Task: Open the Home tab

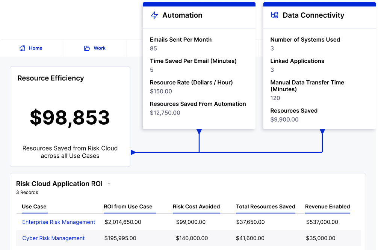Action: coord(31,48)
